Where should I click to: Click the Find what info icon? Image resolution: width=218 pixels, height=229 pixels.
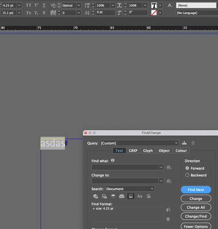pos(113,160)
